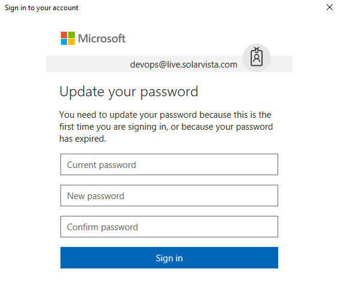Focus the Confirm password field
The image size is (338, 287).
[169, 227]
